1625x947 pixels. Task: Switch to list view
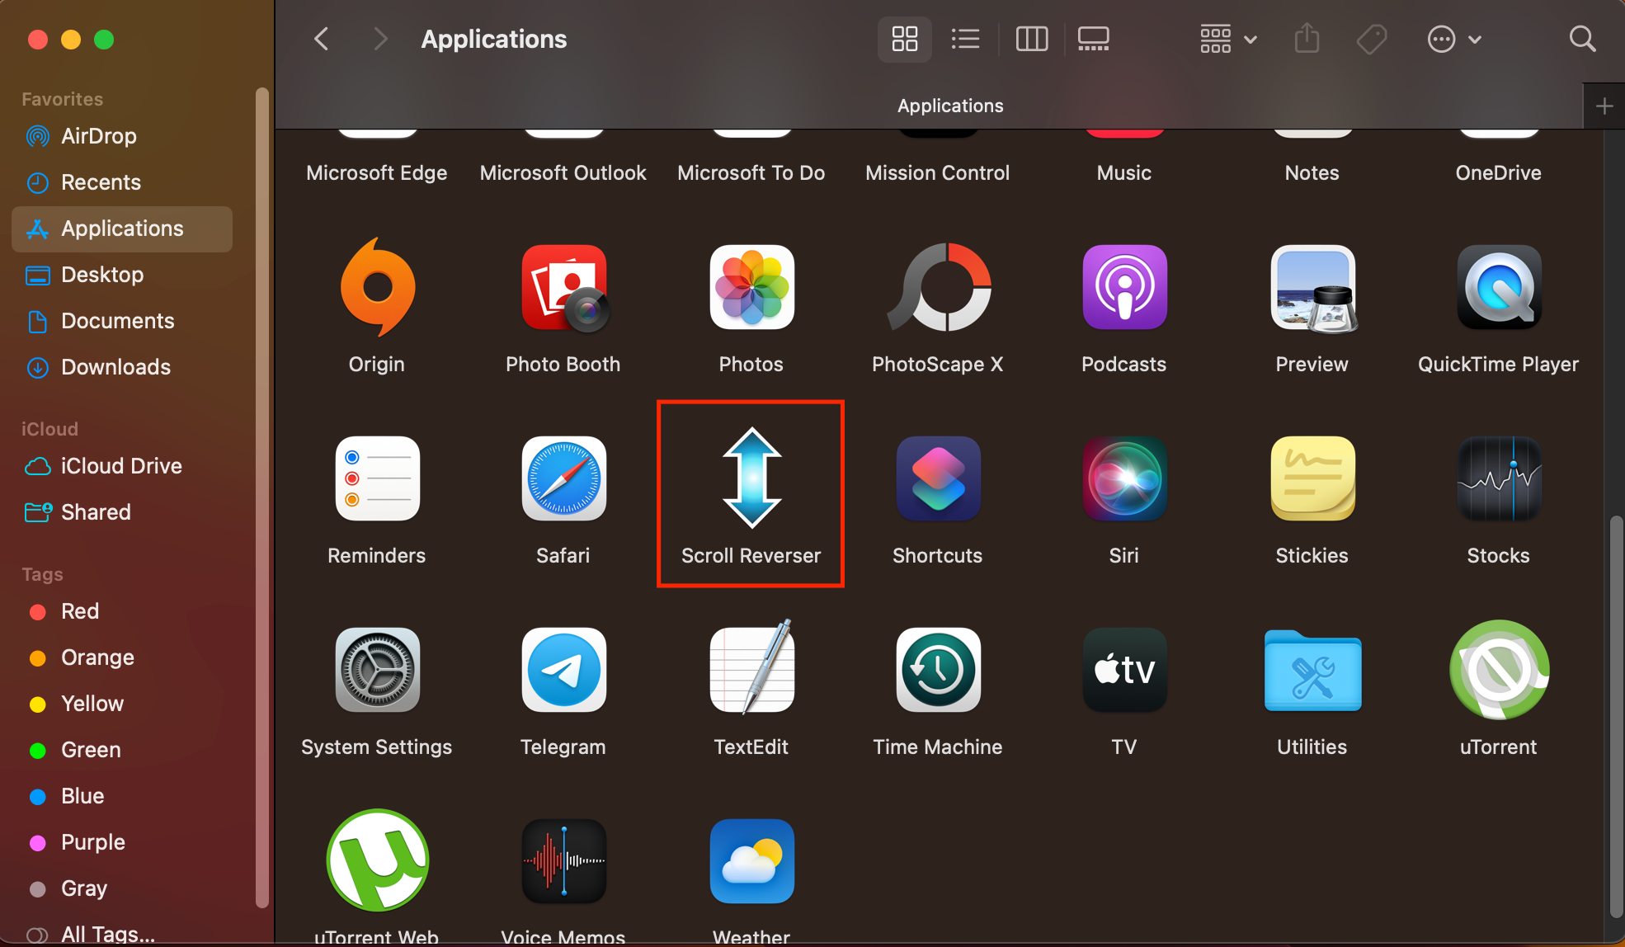point(965,39)
